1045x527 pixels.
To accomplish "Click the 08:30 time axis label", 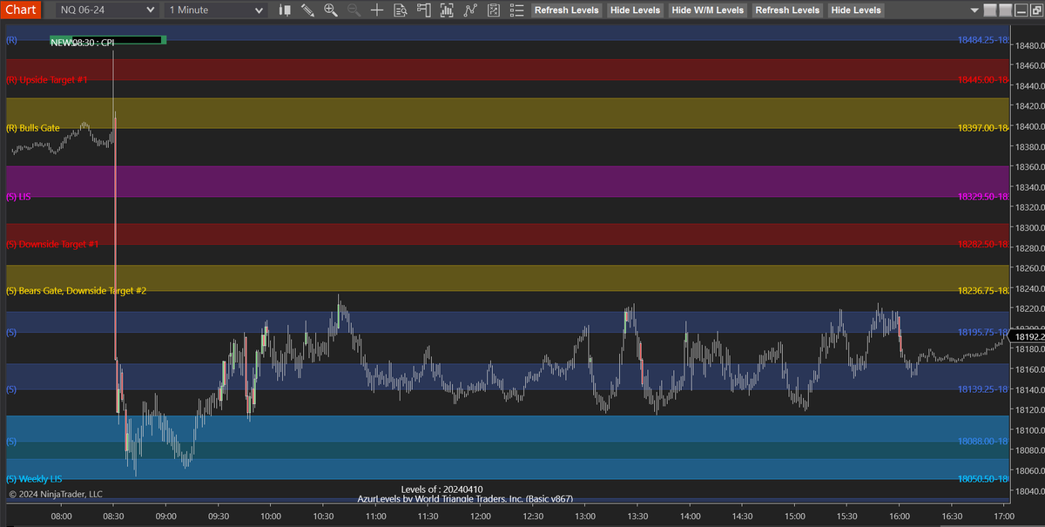I will coord(114,517).
